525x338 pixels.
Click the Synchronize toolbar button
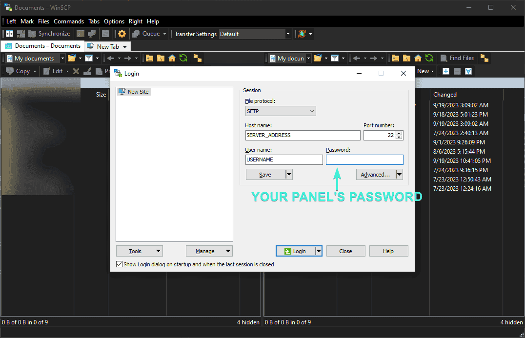click(x=49, y=34)
